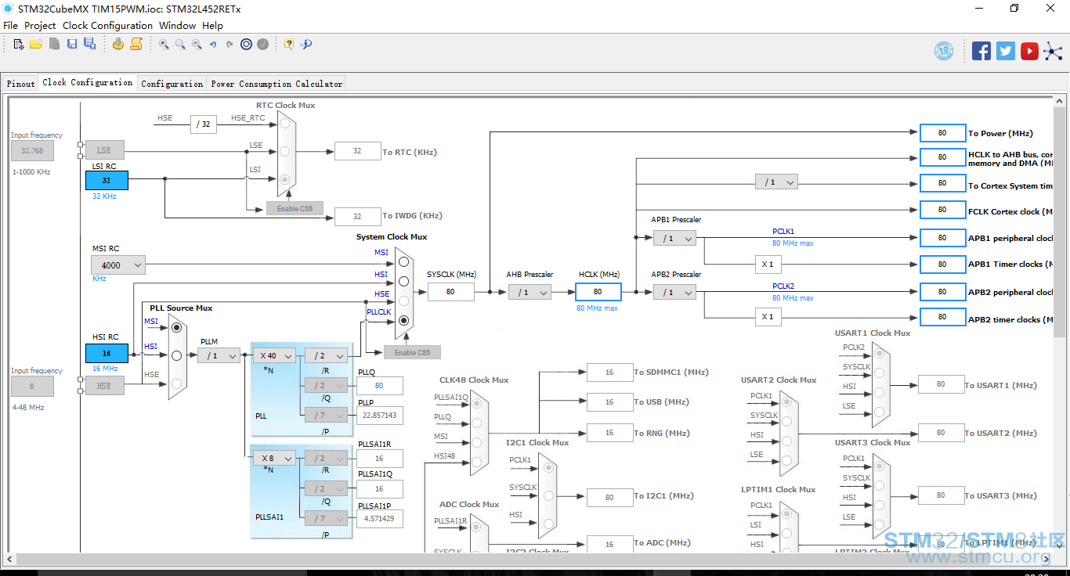Screen dimensions: 1070x576
Task: Click the LSE oscillator block
Action: click(x=104, y=150)
